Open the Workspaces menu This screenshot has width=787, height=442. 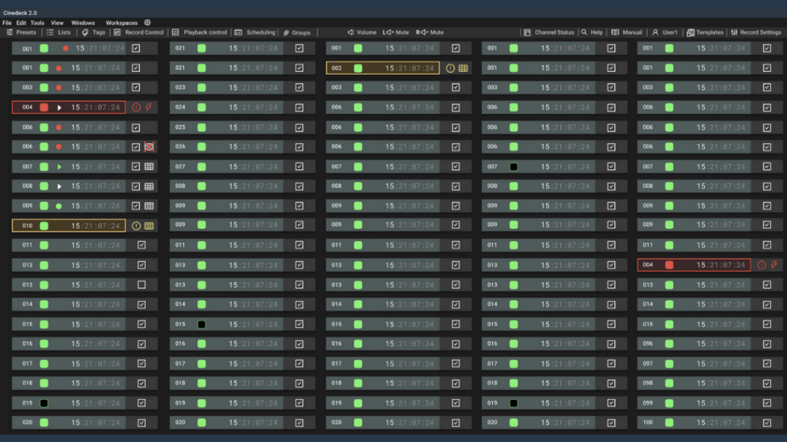click(x=121, y=23)
